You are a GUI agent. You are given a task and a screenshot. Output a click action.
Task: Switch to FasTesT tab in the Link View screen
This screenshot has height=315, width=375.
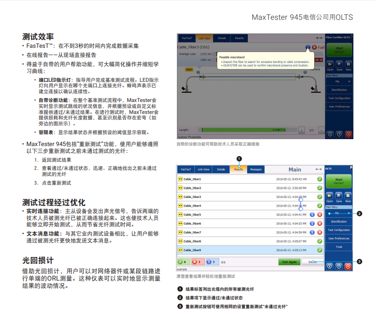click(187, 38)
